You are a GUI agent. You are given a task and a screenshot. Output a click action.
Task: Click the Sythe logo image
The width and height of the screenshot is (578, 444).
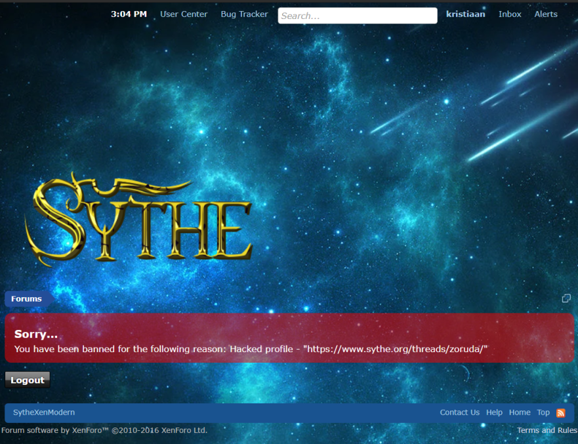139,218
